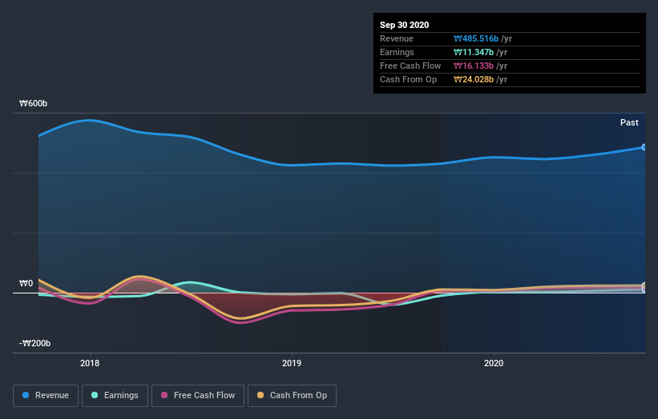Click the -₩200b y-axis label
Screen dimensions: 658x419
[34, 343]
